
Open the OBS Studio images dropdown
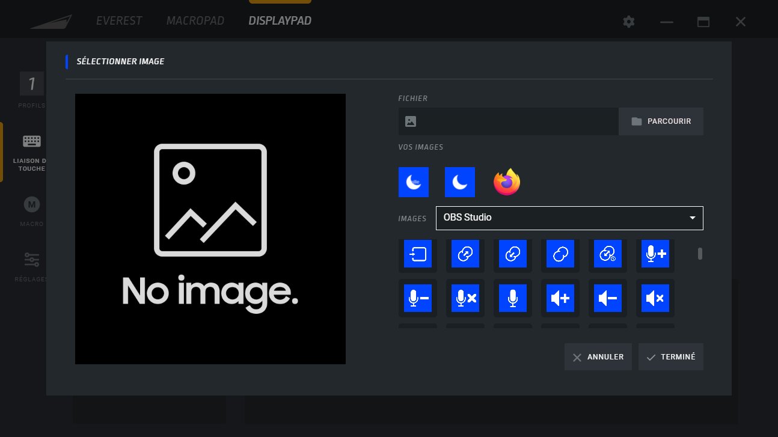click(x=569, y=218)
